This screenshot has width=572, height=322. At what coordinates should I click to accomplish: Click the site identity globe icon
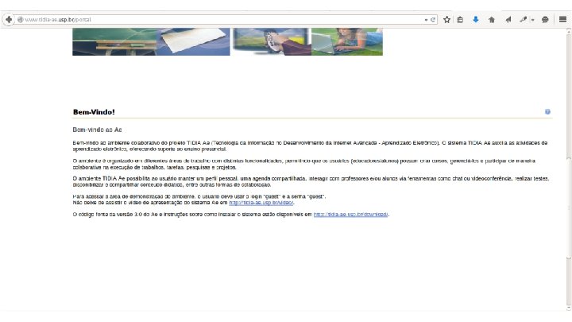[21, 20]
